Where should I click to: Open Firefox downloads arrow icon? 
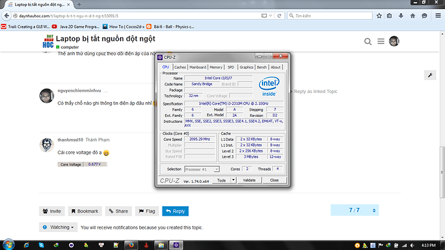coord(400,16)
